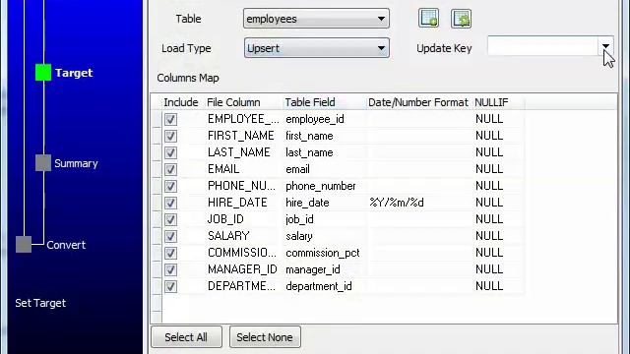Image resolution: width=630 pixels, height=354 pixels.
Task: Uncheck Include for SALARY row
Action: [170, 236]
